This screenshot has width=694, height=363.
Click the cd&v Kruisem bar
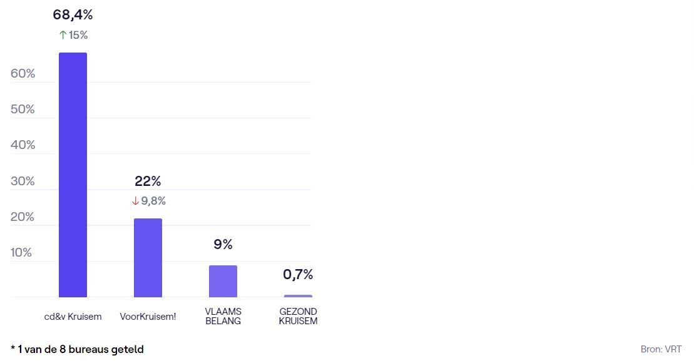click(73, 175)
